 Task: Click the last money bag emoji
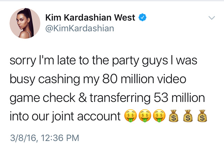[x=202, y=117]
